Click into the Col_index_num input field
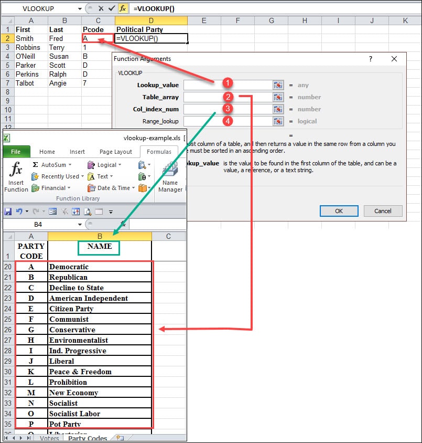This screenshot has width=422, height=443. click(226, 109)
